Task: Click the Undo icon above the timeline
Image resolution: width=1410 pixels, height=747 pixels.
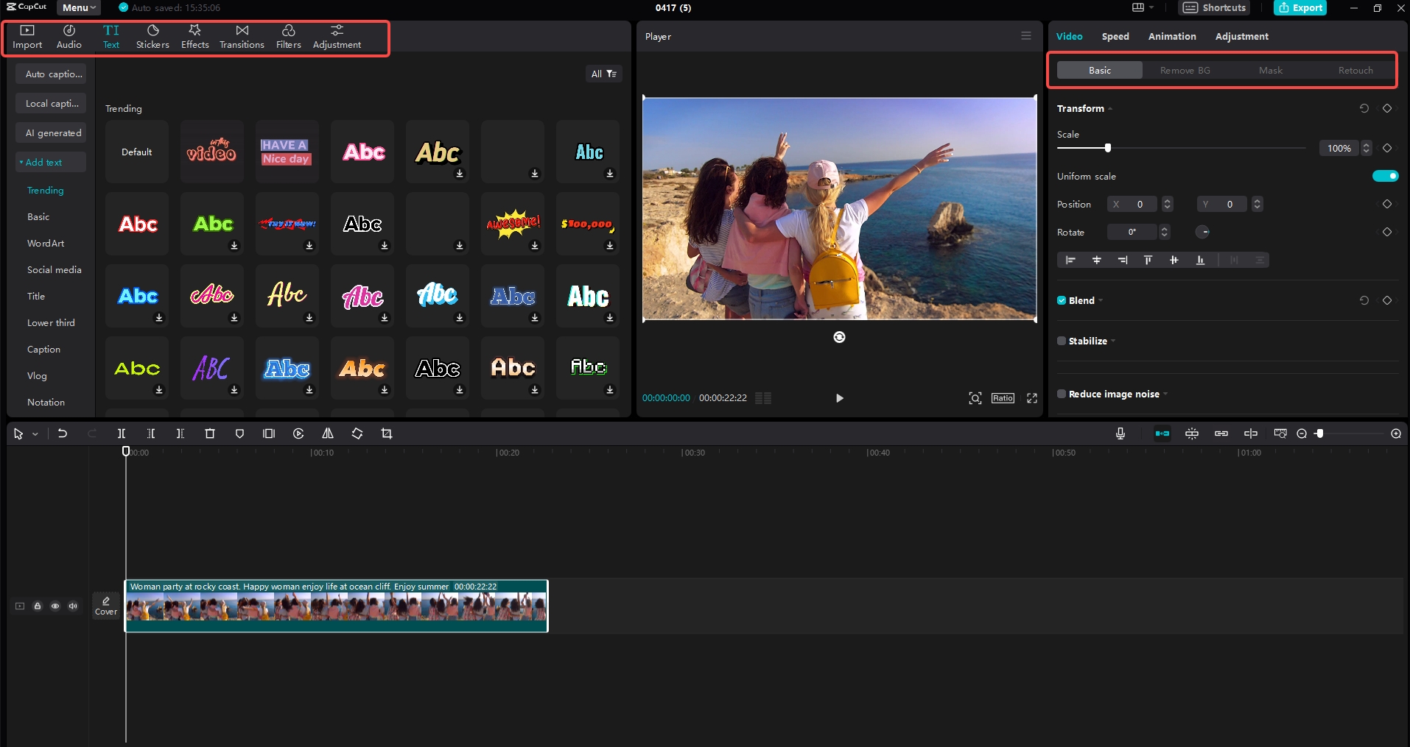Action: pyautogui.click(x=62, y=433)
